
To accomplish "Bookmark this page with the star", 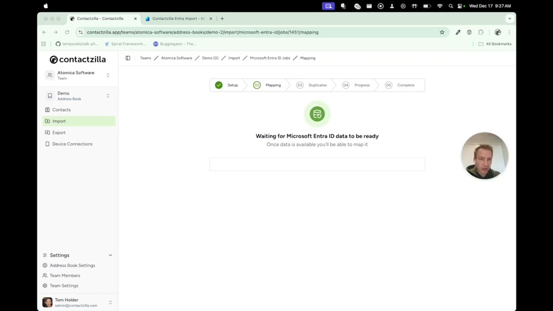I will click(x=442, y=32).
